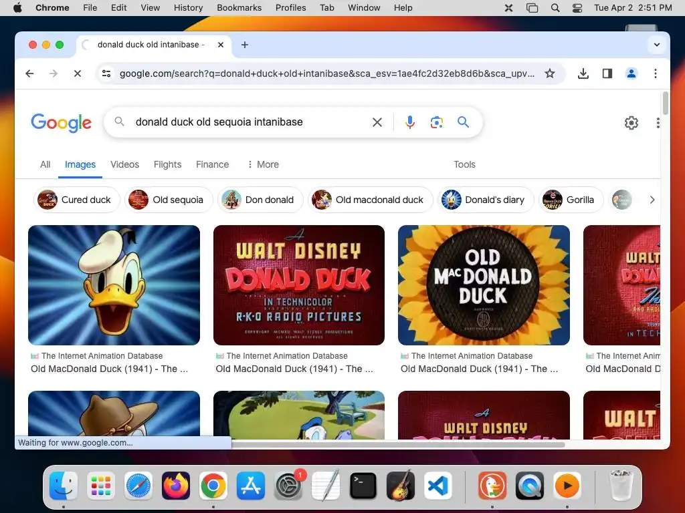The height and width of the screenshot is (513, 685).
Task: Select the Images tab
Action: click(x=80, y=164)
